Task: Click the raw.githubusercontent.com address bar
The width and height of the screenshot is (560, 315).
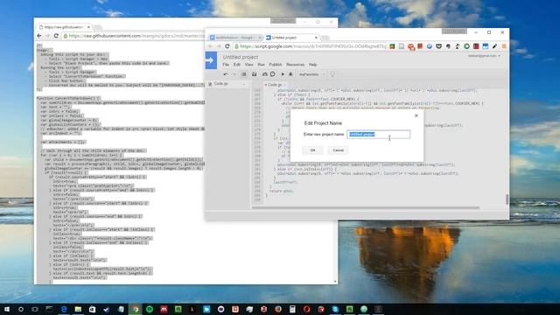Action: pos(134,36)
